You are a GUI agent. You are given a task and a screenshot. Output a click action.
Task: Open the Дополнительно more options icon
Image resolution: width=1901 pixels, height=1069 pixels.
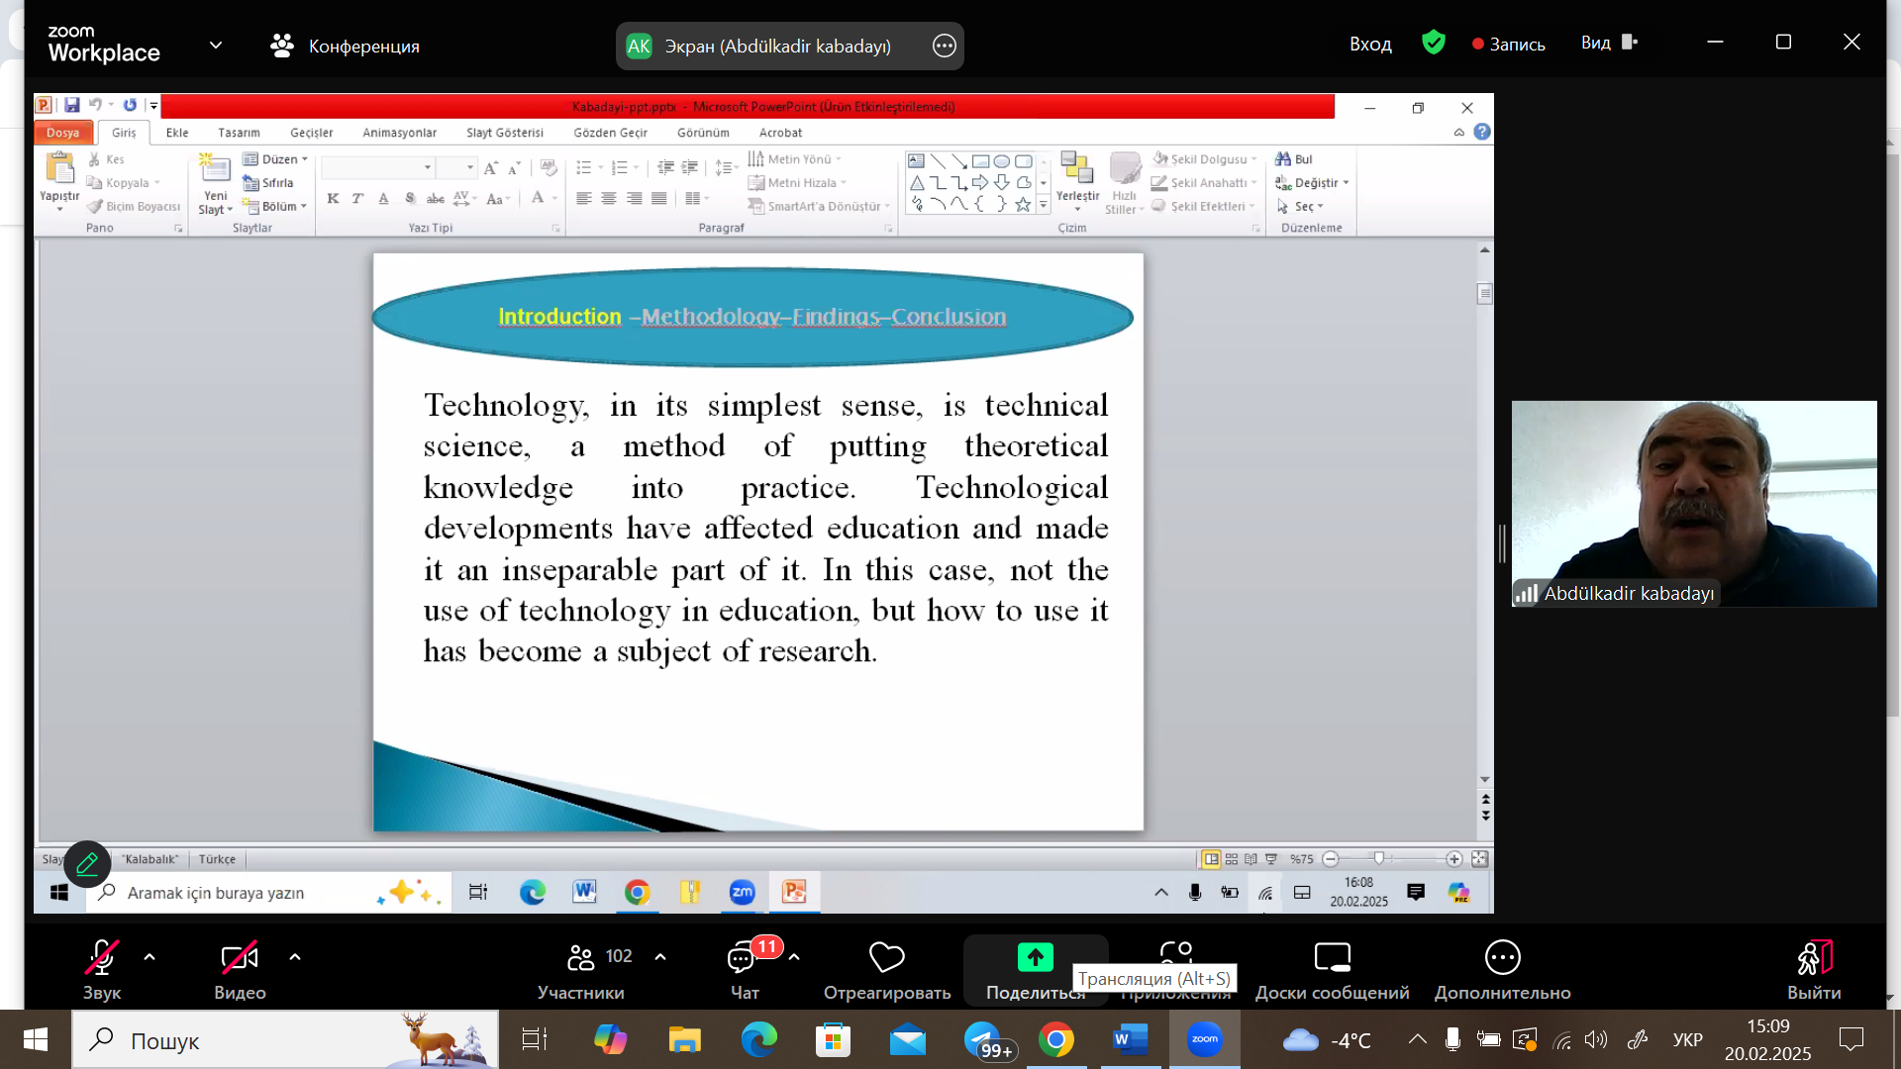pos(1502,958)
